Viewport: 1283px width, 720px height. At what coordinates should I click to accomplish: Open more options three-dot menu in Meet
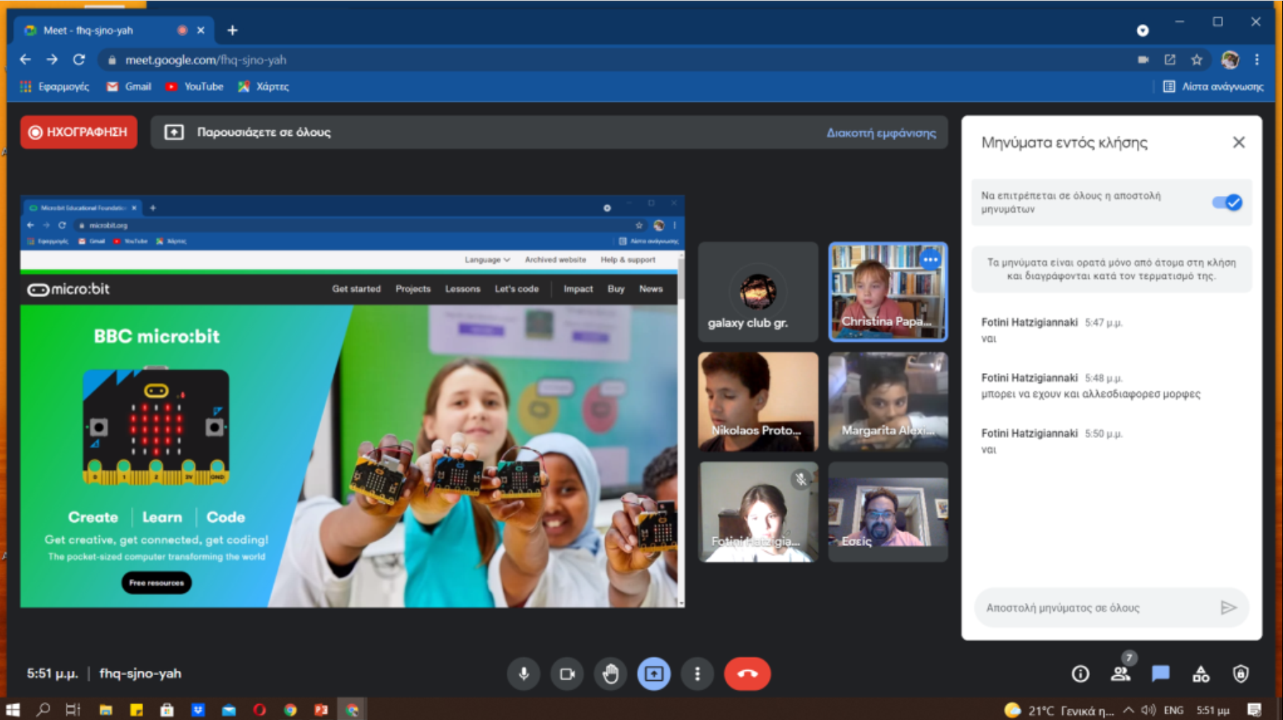tap(698, 674)
